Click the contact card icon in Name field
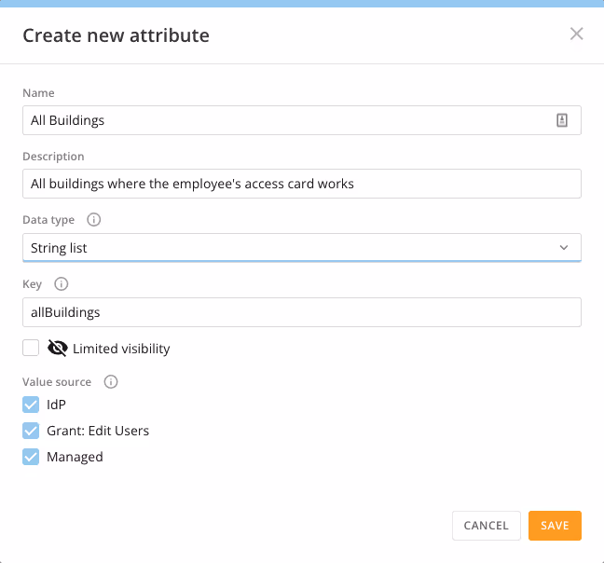The width and height of the screenshot is (604, 563). (x=562, y=120)
